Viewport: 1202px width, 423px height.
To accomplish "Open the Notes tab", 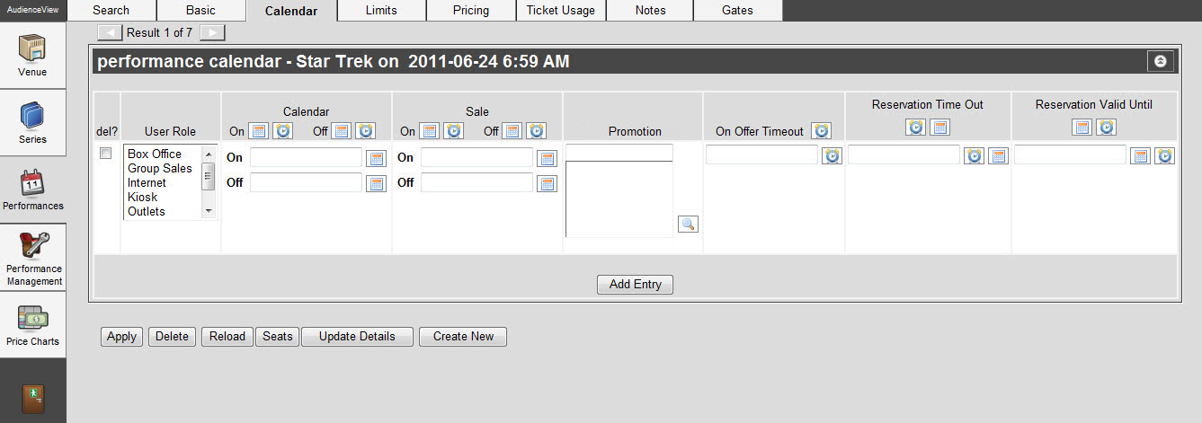I will click(x=650, y=10).
